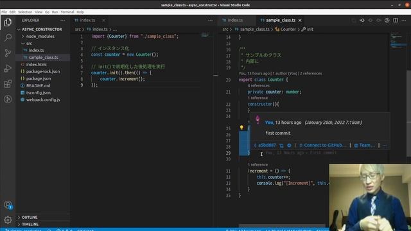The height and width of the screenshot is (231, 411).
Task: Open webpack.config.js file
Action: pyautogui.click(x=43, y=100)
